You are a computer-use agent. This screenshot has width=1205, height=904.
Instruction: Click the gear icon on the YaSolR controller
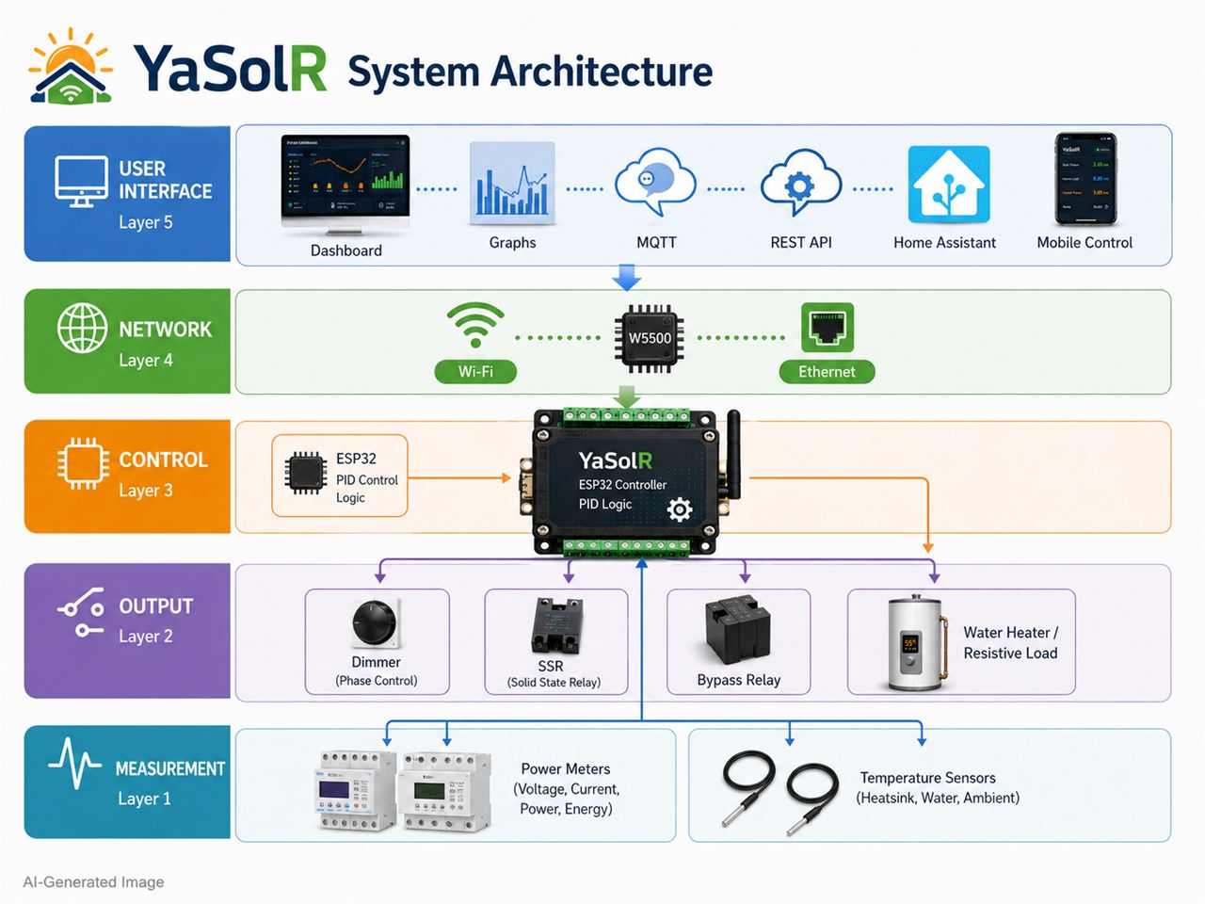tap(680, 509)
